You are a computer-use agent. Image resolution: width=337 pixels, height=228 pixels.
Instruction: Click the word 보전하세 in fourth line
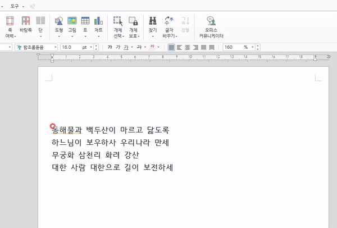click(158, 167)
